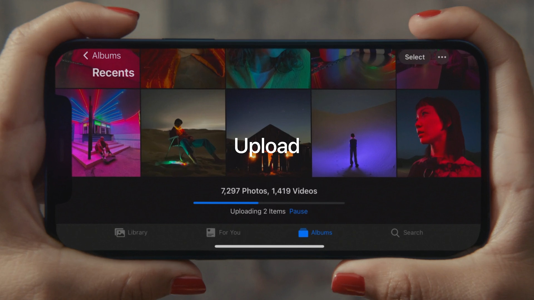Tap the back chevron next to Albums
Viewport: 534px width, 300px height.
click(86, 56)
